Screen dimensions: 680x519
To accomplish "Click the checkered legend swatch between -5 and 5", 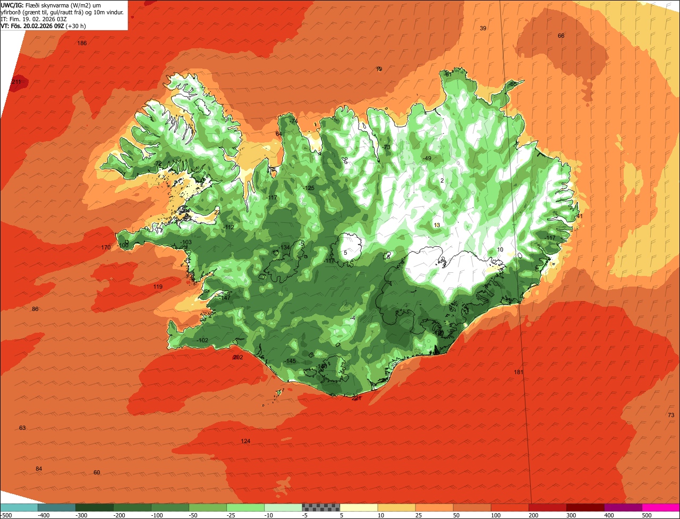I will pos(321,507).
